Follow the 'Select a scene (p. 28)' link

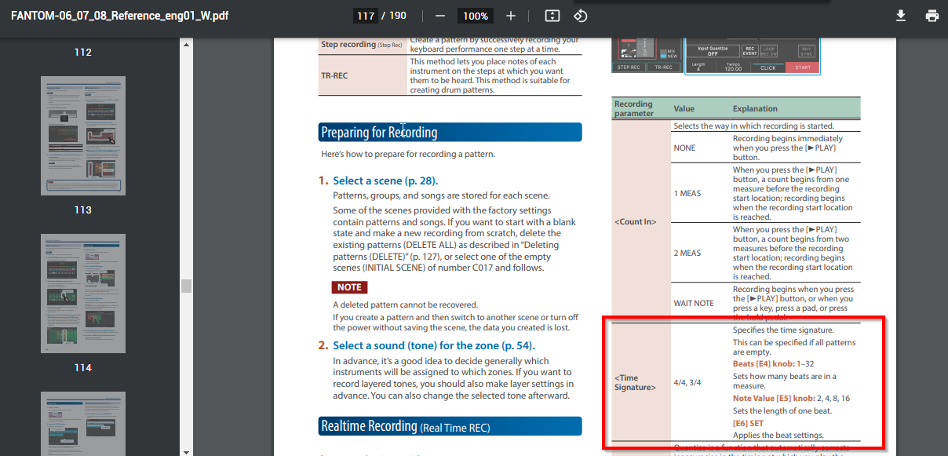(385, 181)
